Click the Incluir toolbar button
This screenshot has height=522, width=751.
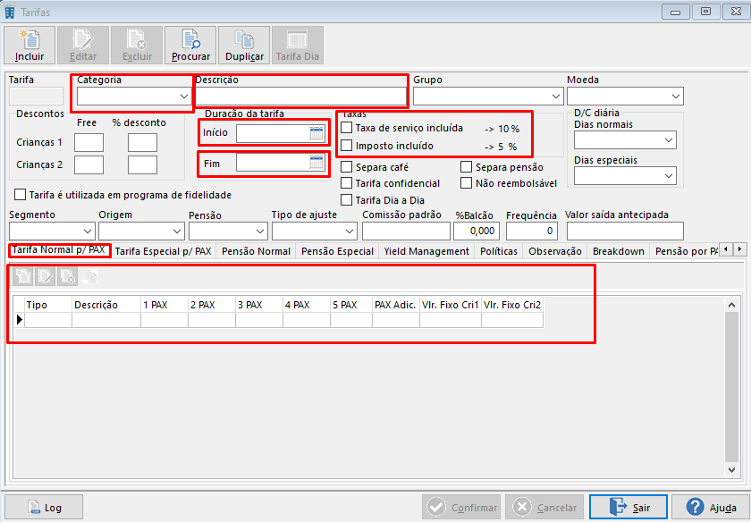tap(30, 46)
